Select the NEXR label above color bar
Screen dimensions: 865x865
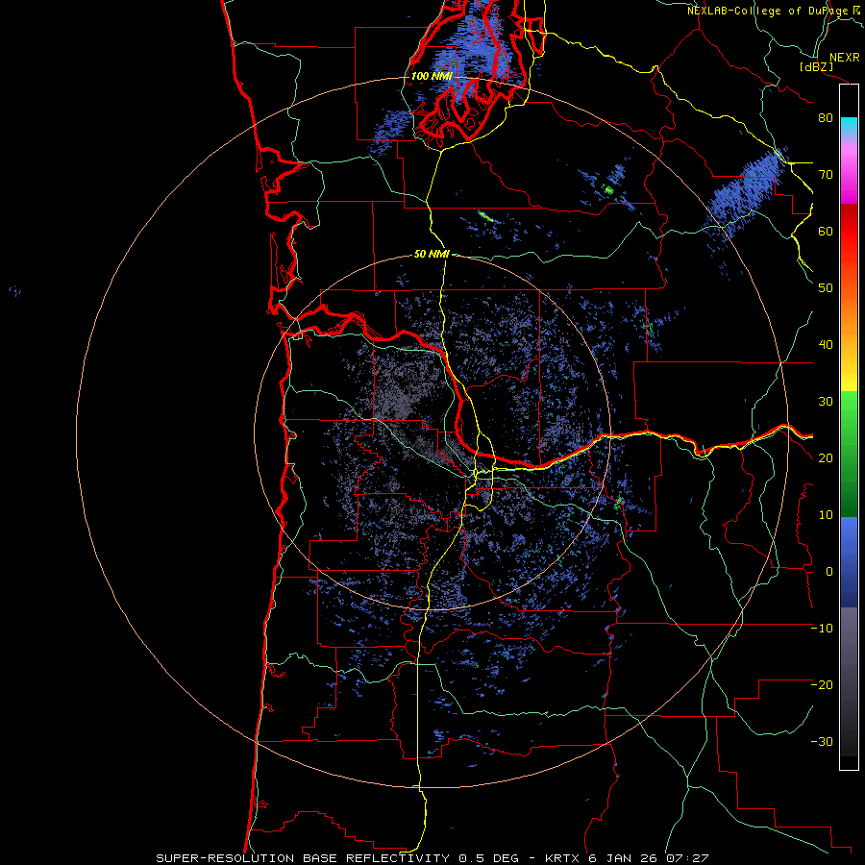(x=844, y=58)
